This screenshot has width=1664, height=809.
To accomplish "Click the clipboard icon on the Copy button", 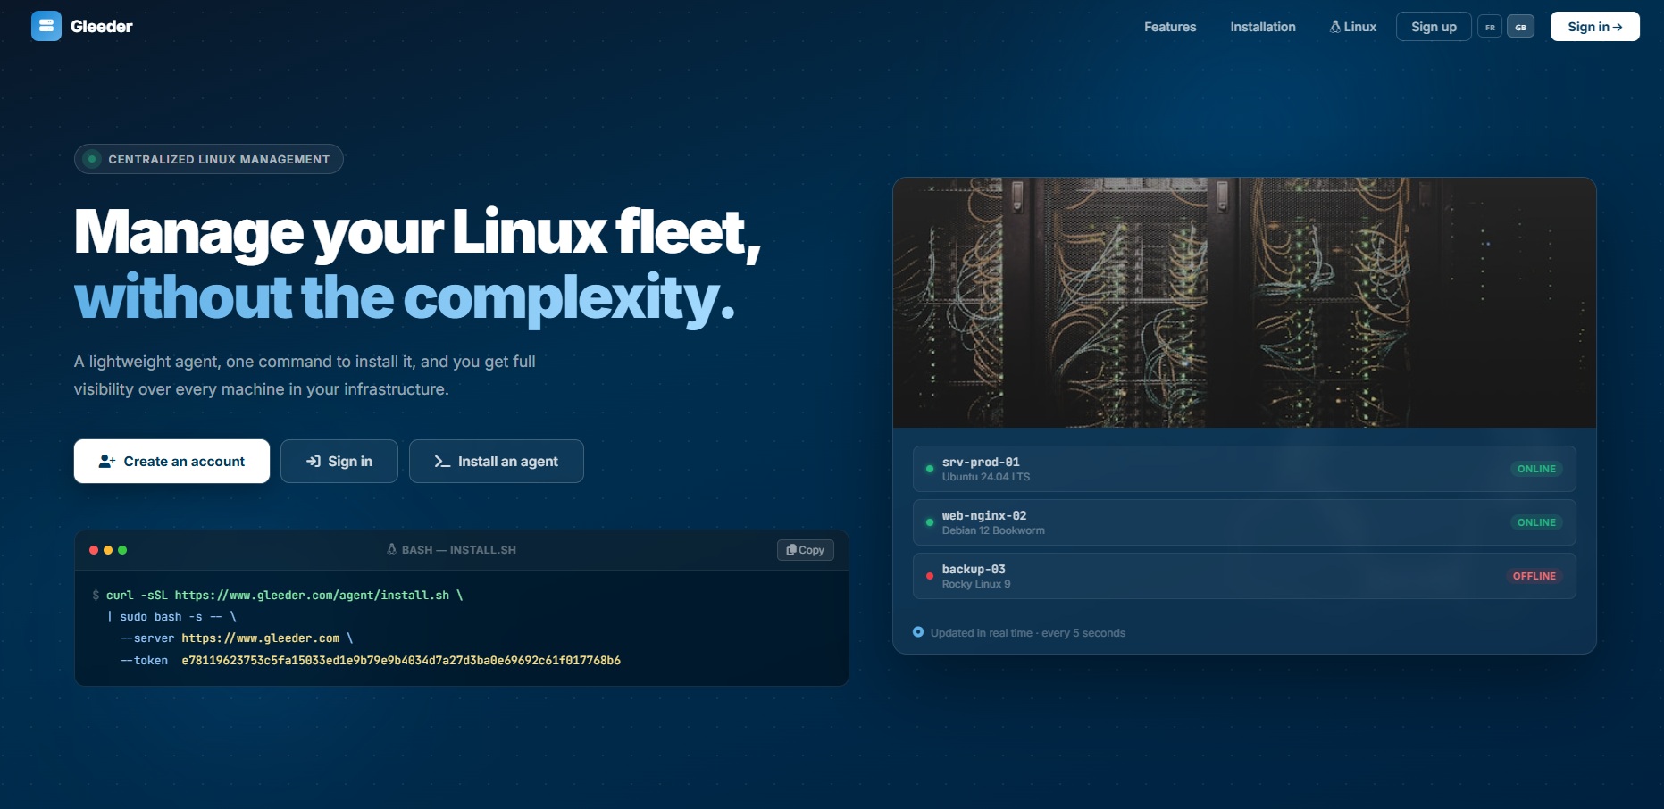I will pos(790,550).
